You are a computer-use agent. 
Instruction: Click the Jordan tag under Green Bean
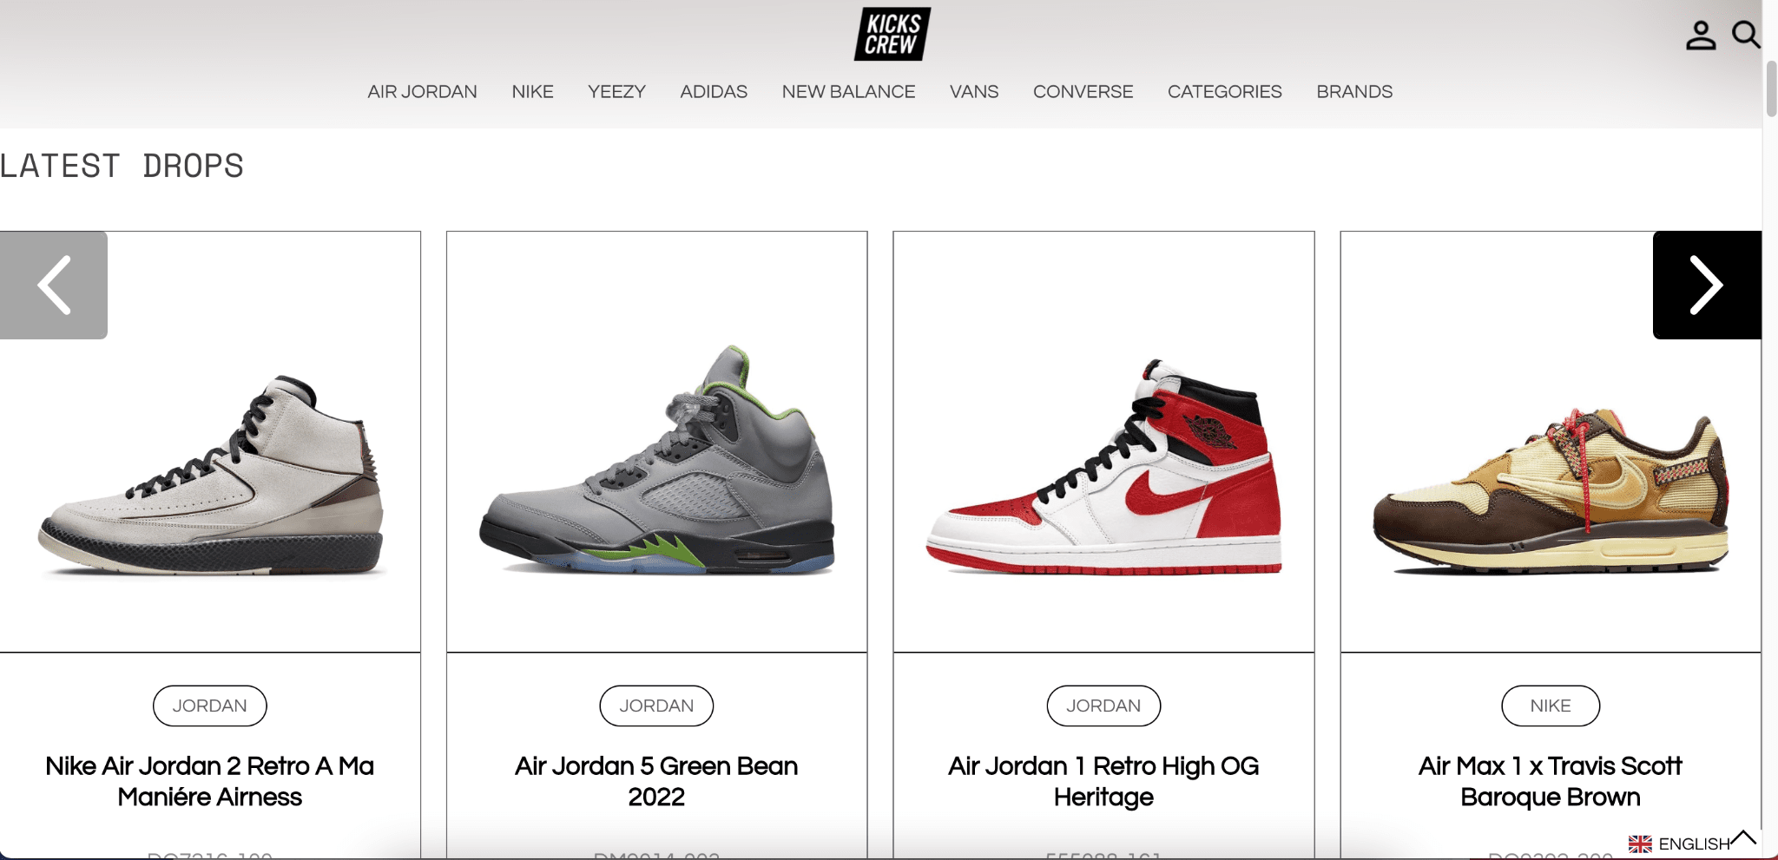click(x=656, y=706)
